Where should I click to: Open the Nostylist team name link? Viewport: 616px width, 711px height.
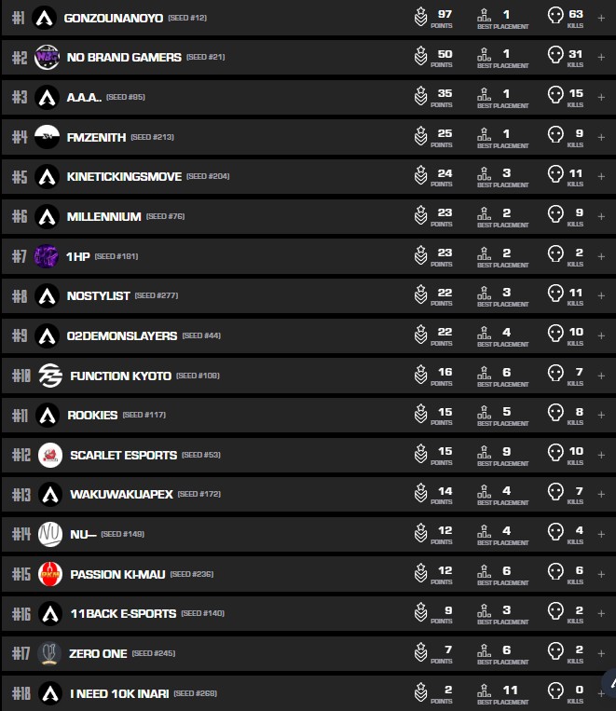[x=98, y=295]
